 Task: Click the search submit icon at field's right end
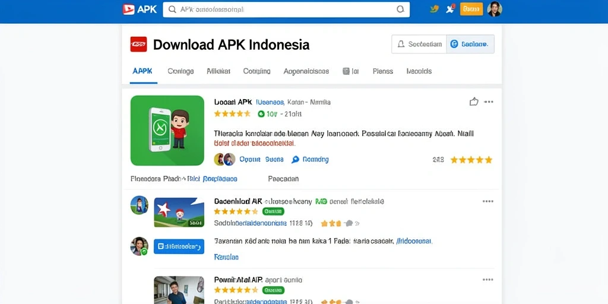[x=400, y=9]
